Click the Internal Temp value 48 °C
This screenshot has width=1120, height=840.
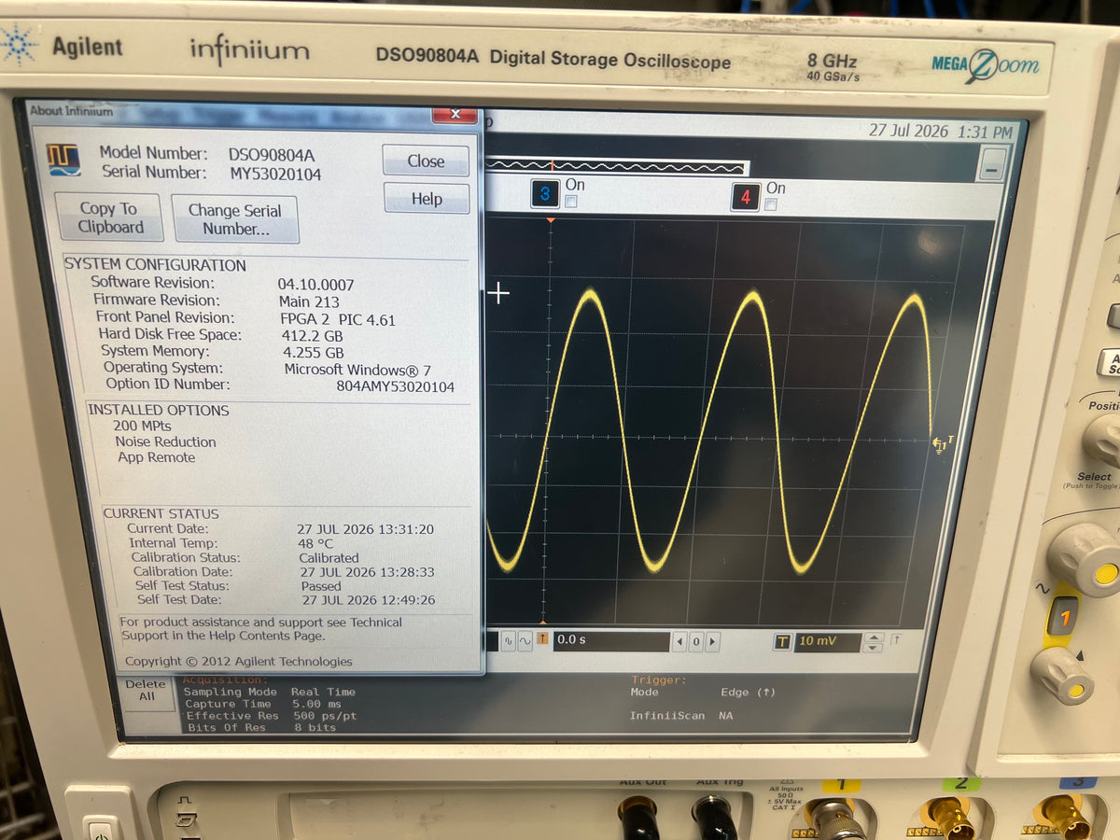click(x=315, y=543)
